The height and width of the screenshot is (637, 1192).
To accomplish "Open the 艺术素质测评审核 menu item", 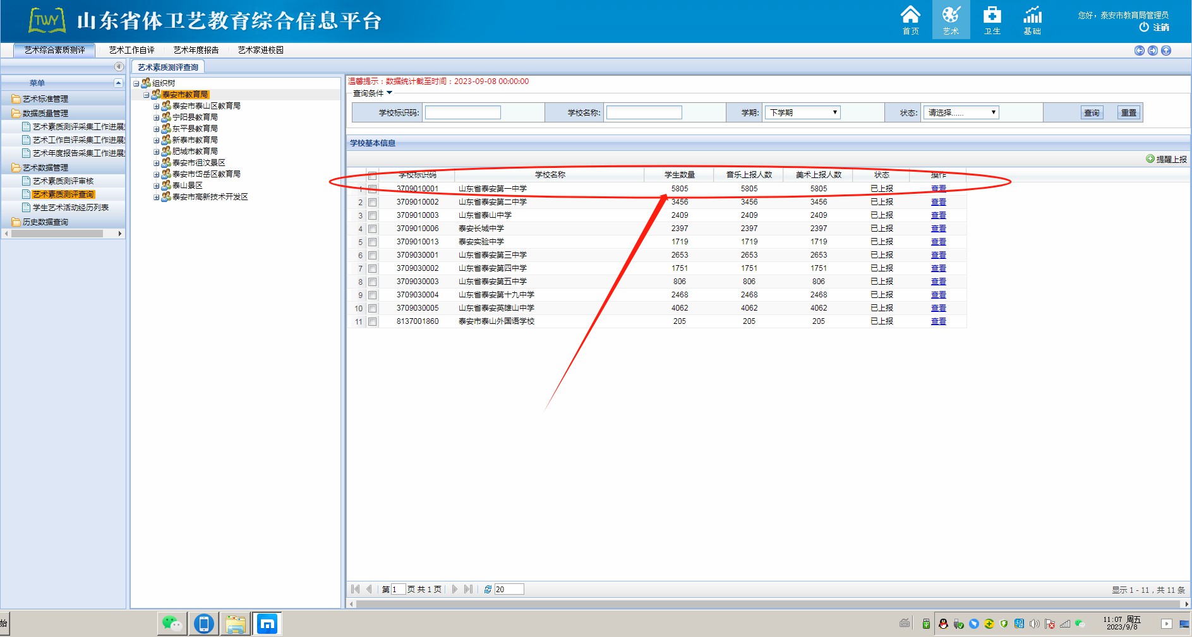I will (x=63, y=181).
